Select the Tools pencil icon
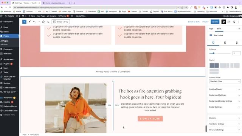 [29, 22]
